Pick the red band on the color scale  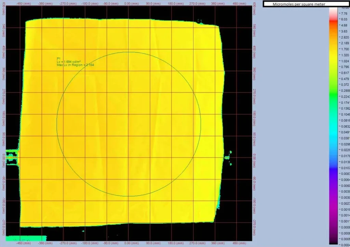pos(333,21)
